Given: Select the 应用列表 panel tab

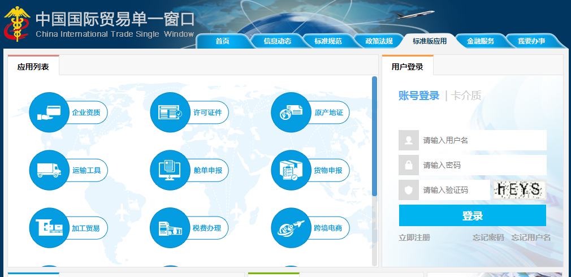Looking at the screenshot, I should point(33,66).
